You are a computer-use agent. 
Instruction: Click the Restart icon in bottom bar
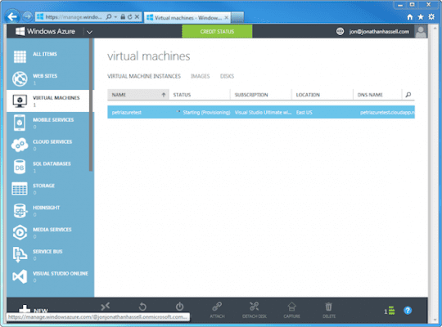[142, 307]
